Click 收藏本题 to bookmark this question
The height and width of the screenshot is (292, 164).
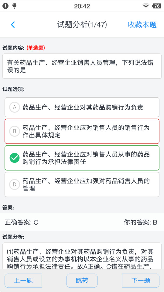[x=142, y=25]
